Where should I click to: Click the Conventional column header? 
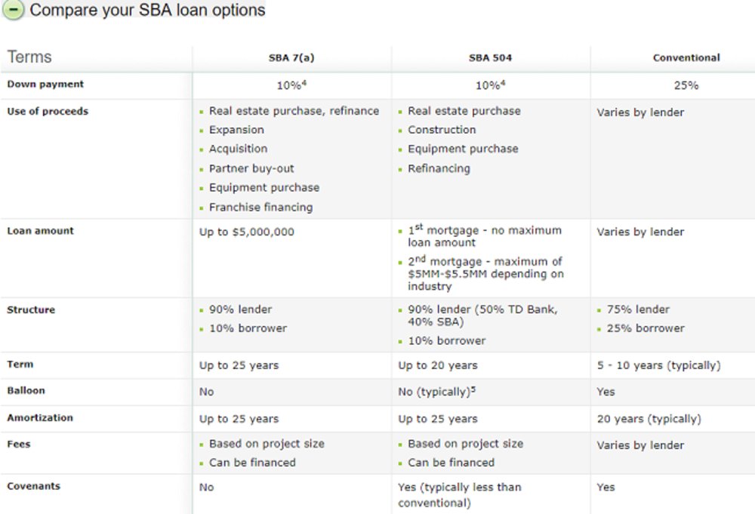tap(686, 57)
